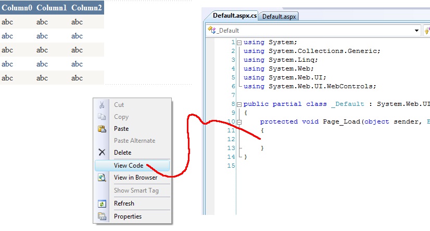
Task: Click the Paste clipboard icon in context menu
Action: coord(102,129)
